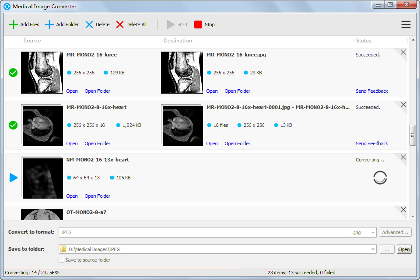Click the Add Files plus icon

pyautogui.click(x=14, y=24)
